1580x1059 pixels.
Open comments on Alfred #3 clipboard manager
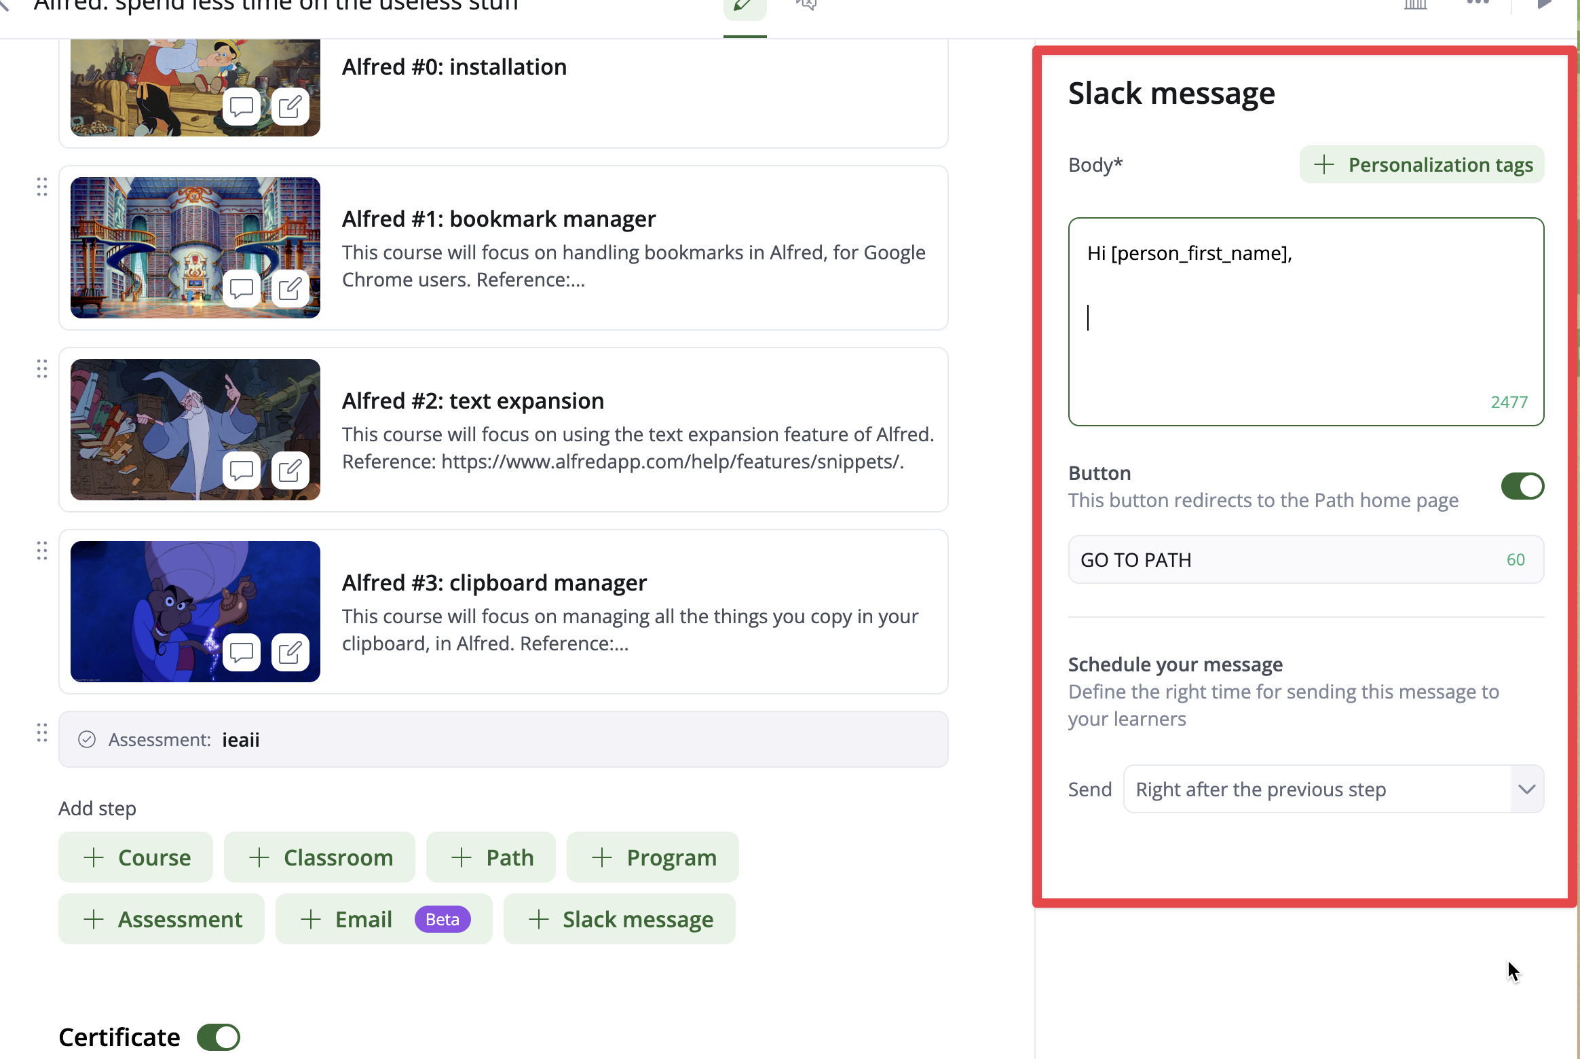[x=241, y=652]
